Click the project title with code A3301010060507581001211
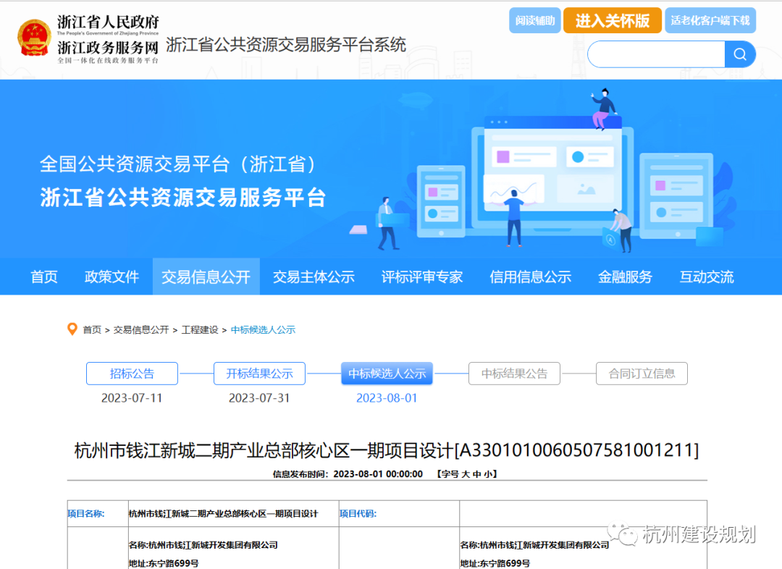 point(387,450)
